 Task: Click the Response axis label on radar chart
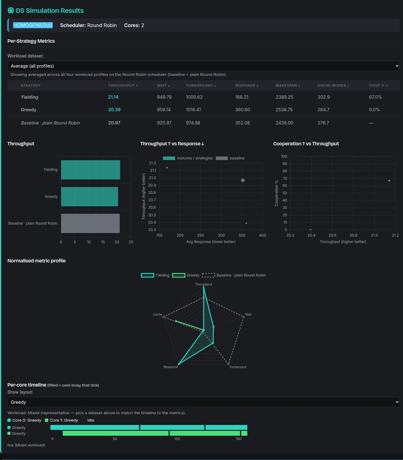(x=171, y=367)
